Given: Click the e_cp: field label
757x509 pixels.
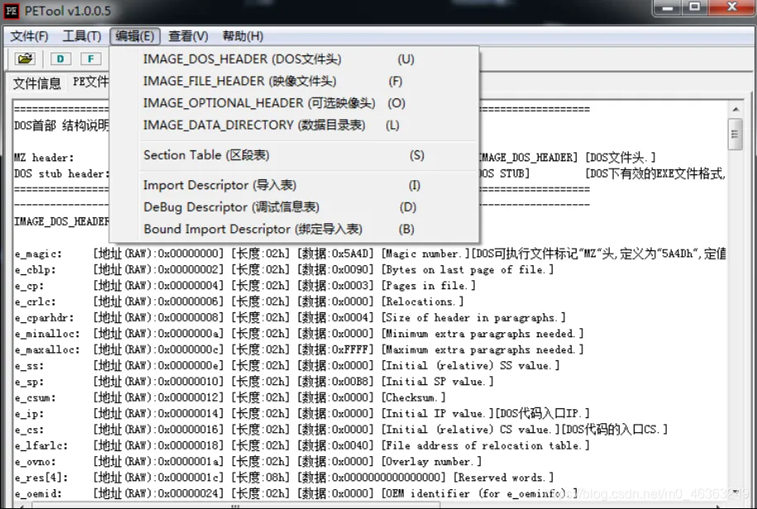Looking at the screenshot, I should pyautogui.click(x=29, y=286).
